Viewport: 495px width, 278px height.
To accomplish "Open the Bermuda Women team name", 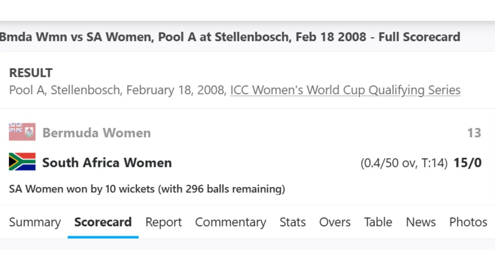I will click(96, 133).
